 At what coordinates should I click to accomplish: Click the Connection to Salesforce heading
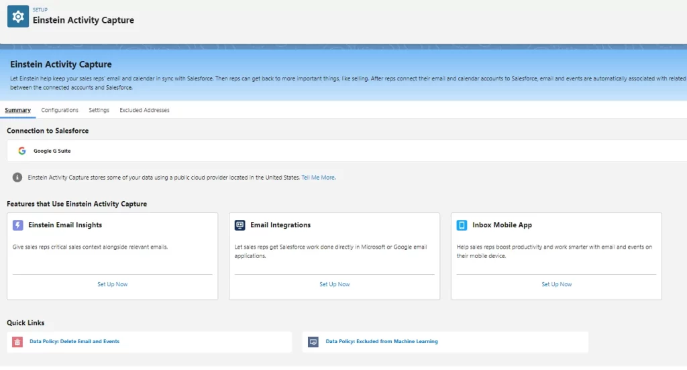pos(48,131)
